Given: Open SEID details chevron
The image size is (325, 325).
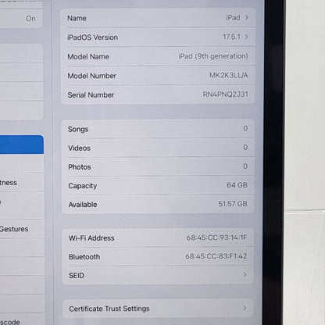Looking at the screenshot, I should pos(245,274).
